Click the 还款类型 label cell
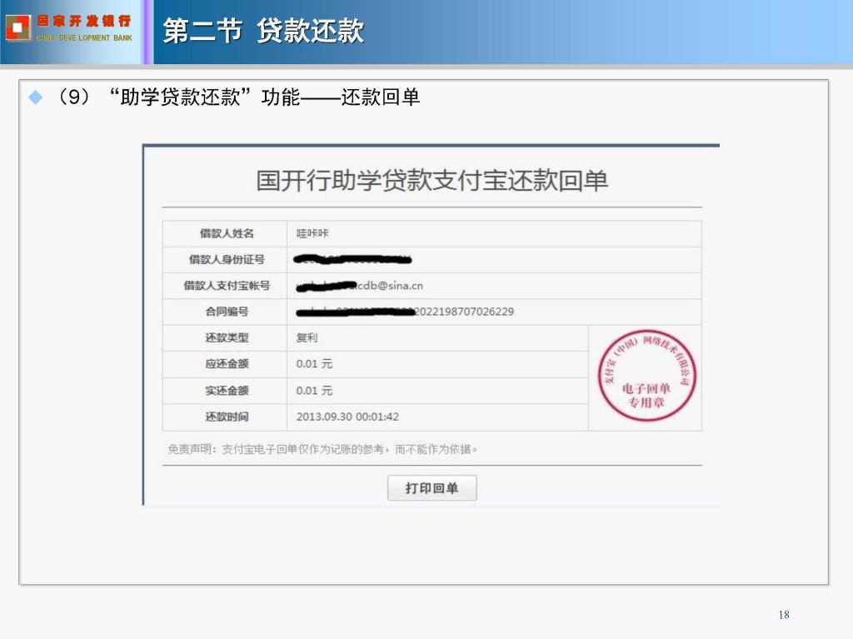The height and width of the screenshot is (639, 853). [225, 338]
